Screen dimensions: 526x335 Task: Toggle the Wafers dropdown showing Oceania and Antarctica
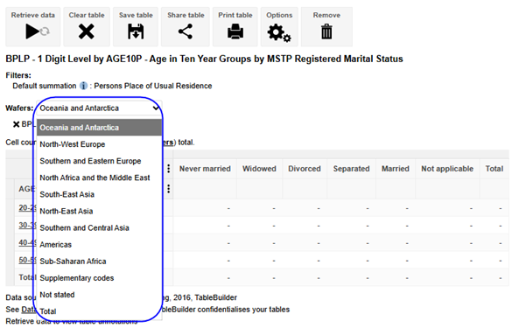[x=99, y=108]
